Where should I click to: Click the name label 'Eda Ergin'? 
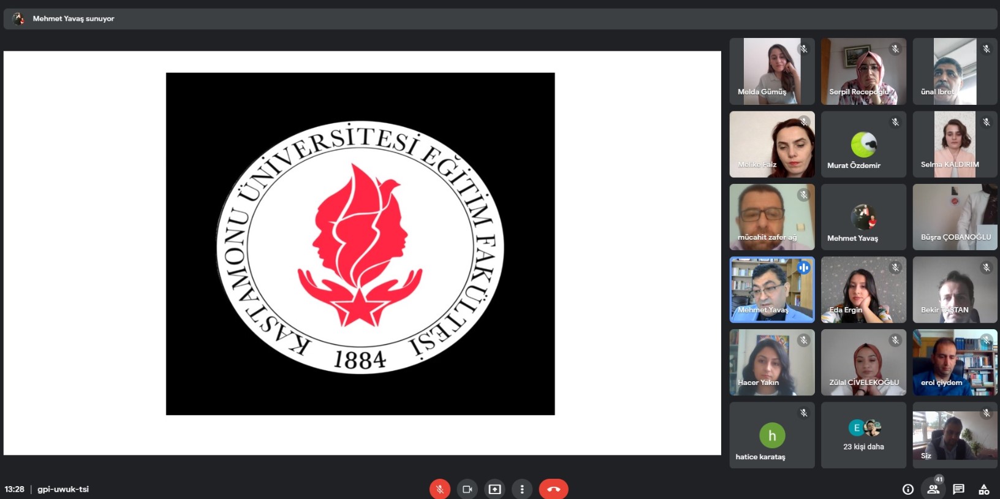pyautogui.click(x=846, y=310)
